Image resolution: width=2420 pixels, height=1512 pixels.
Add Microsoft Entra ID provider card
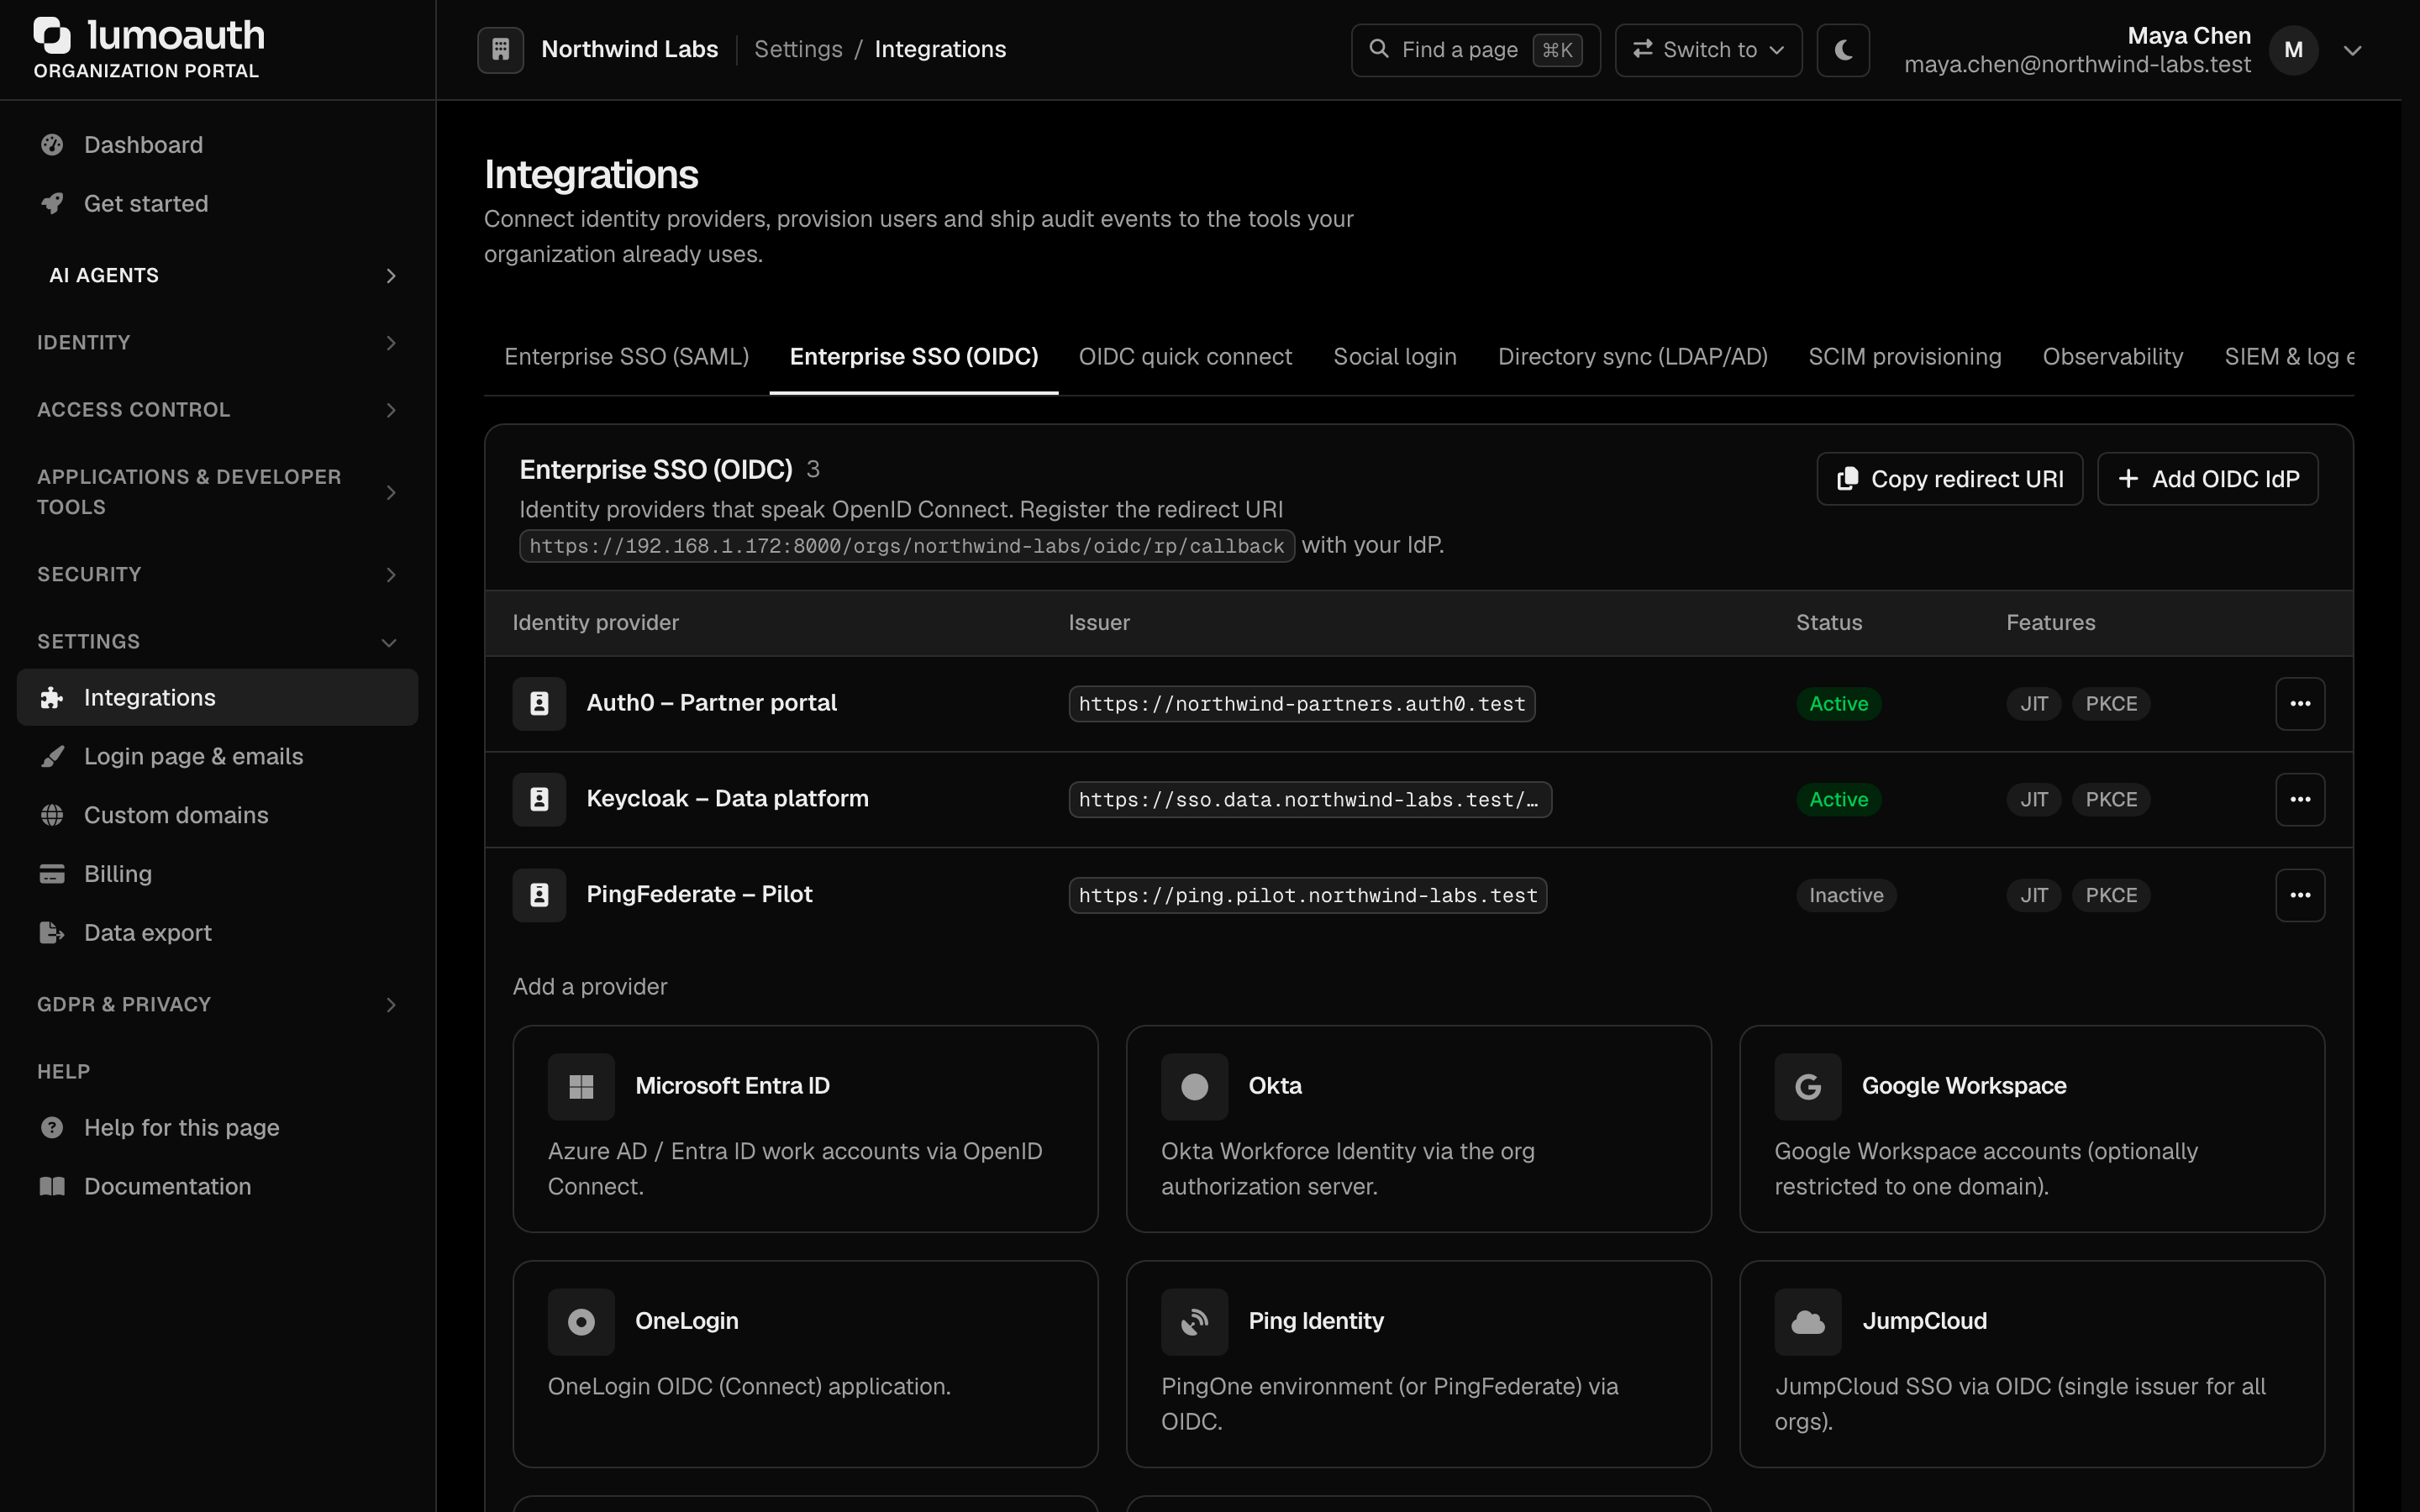(x=805, y=1129)
